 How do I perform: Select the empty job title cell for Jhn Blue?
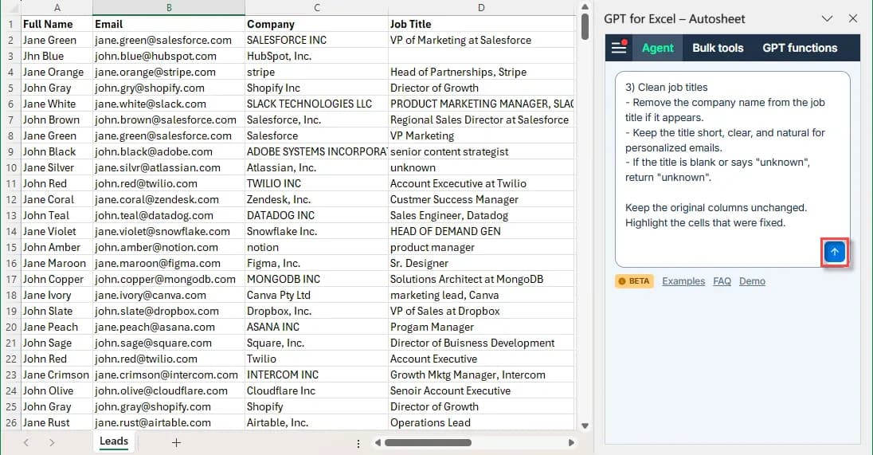pos(481,57)
